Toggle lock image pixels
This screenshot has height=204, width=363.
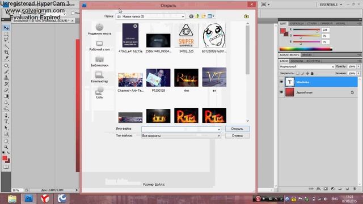tap(302, 73)
